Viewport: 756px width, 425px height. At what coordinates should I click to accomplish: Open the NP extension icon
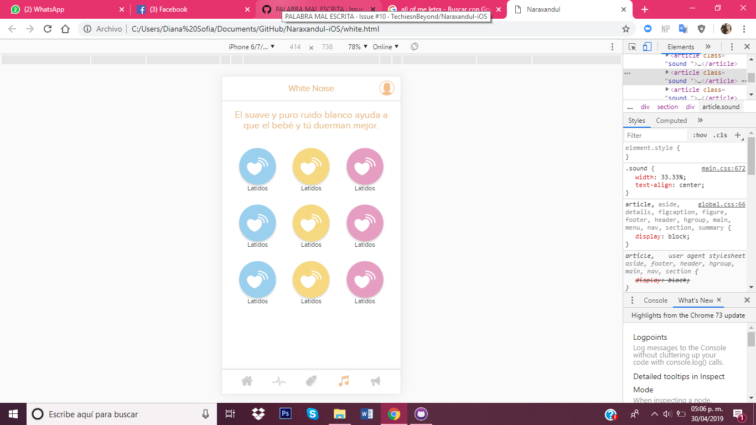tap(665, 29)
